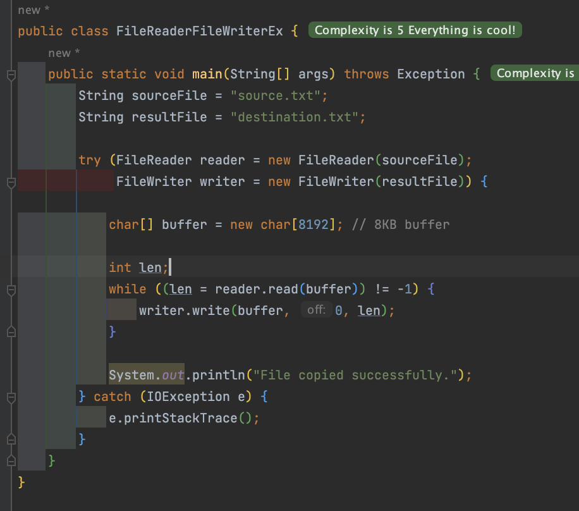The image size is (579, 511).
Task: Collapse the try block at the FileWriter line
Action: [11, 183]
